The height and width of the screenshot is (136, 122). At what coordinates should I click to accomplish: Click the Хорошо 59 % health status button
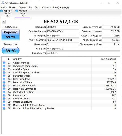(x=11, y=35)
